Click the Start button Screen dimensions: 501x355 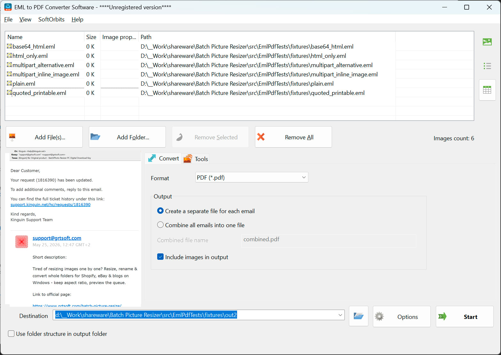(x=465, y=316)
